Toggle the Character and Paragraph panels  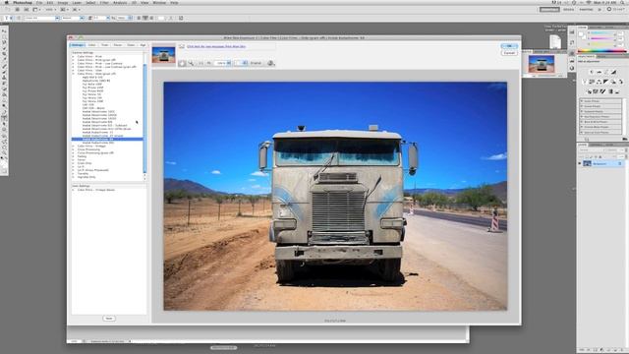click(181, 18)
